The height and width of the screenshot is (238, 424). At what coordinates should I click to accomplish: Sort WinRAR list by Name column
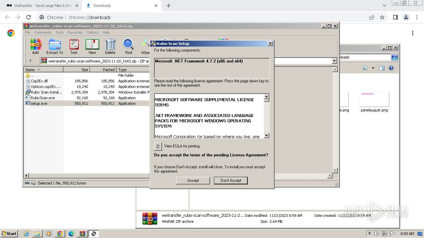tap(44, 70)
